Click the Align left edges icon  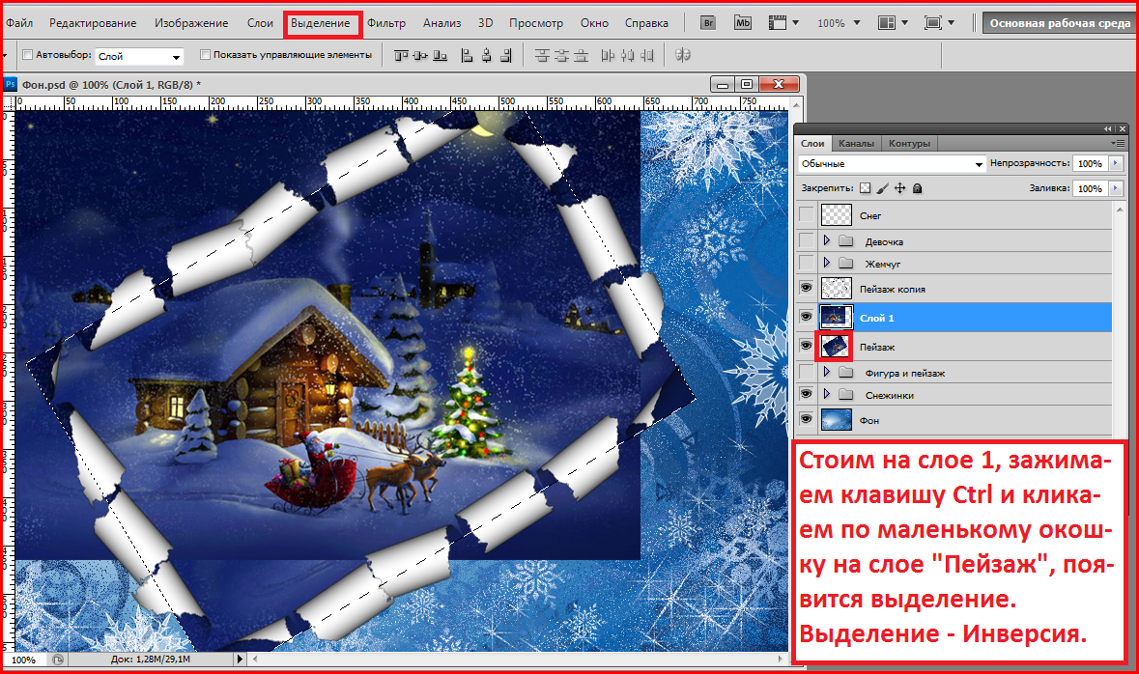click(x=467, y=55)
